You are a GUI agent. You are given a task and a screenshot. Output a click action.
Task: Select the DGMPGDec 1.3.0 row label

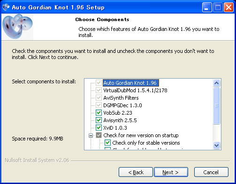[x=122, y=105]
